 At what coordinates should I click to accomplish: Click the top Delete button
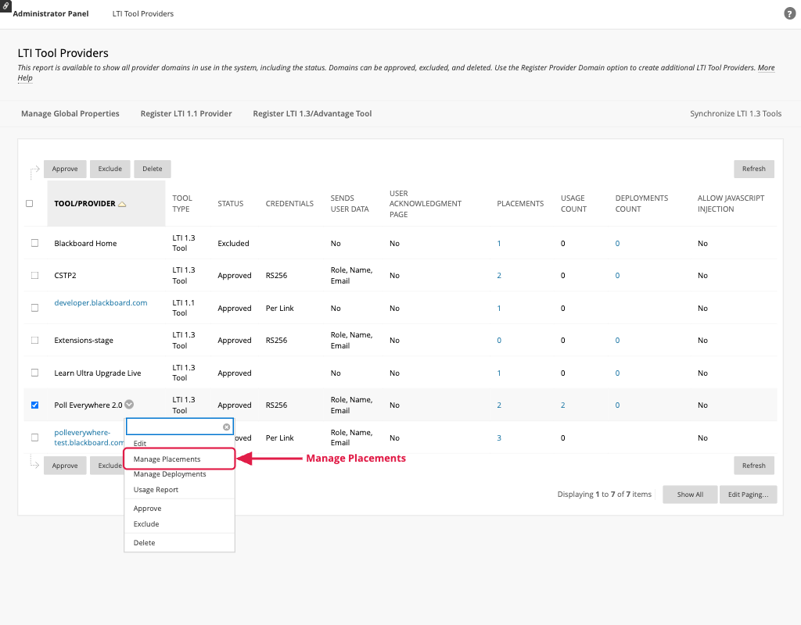pos(153,169)
